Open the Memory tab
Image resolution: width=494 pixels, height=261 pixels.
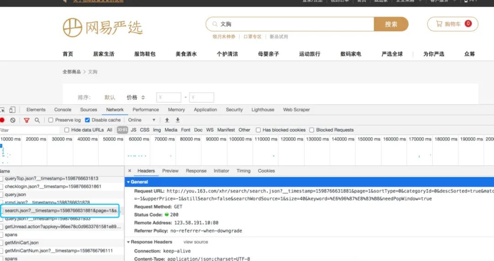(x=177, y=110)
